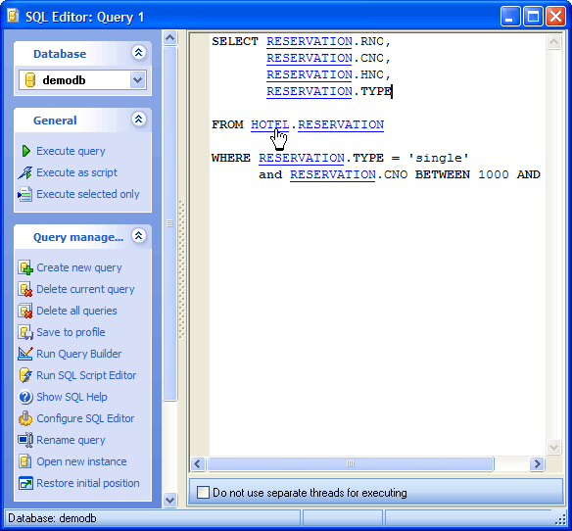Click RESERVATION link before .HNC
The height and width of the screenshot is (531, 572).
[x=310, y=74]
